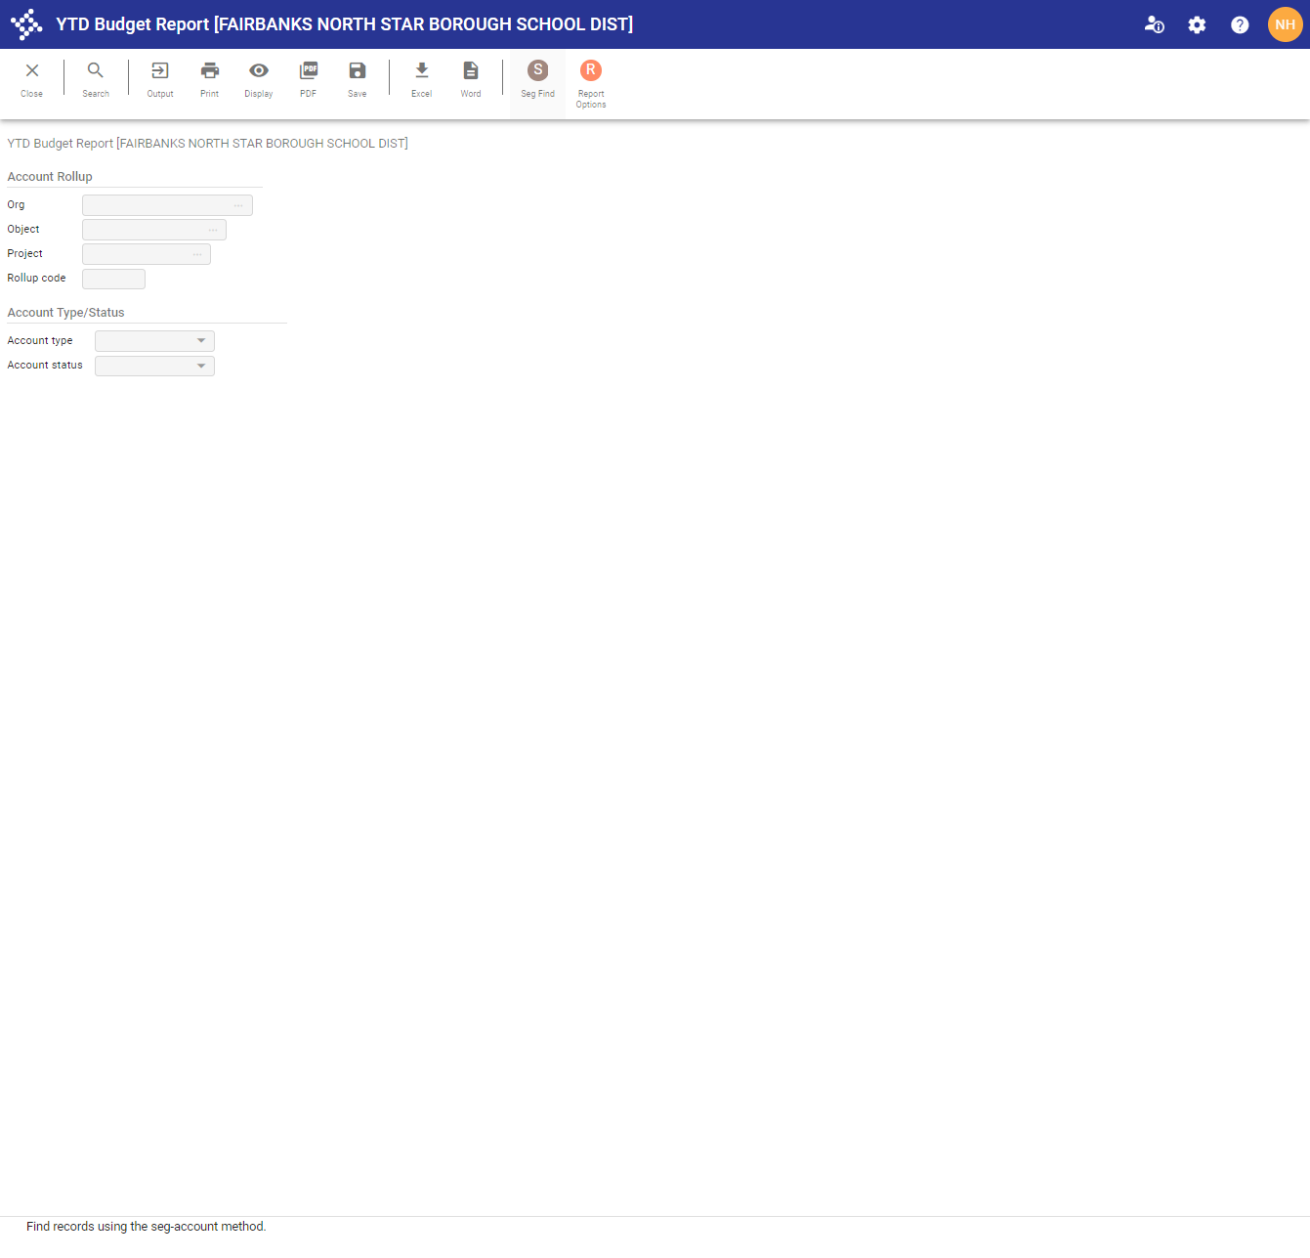Open the Output option in toolbar

point(160,79)
